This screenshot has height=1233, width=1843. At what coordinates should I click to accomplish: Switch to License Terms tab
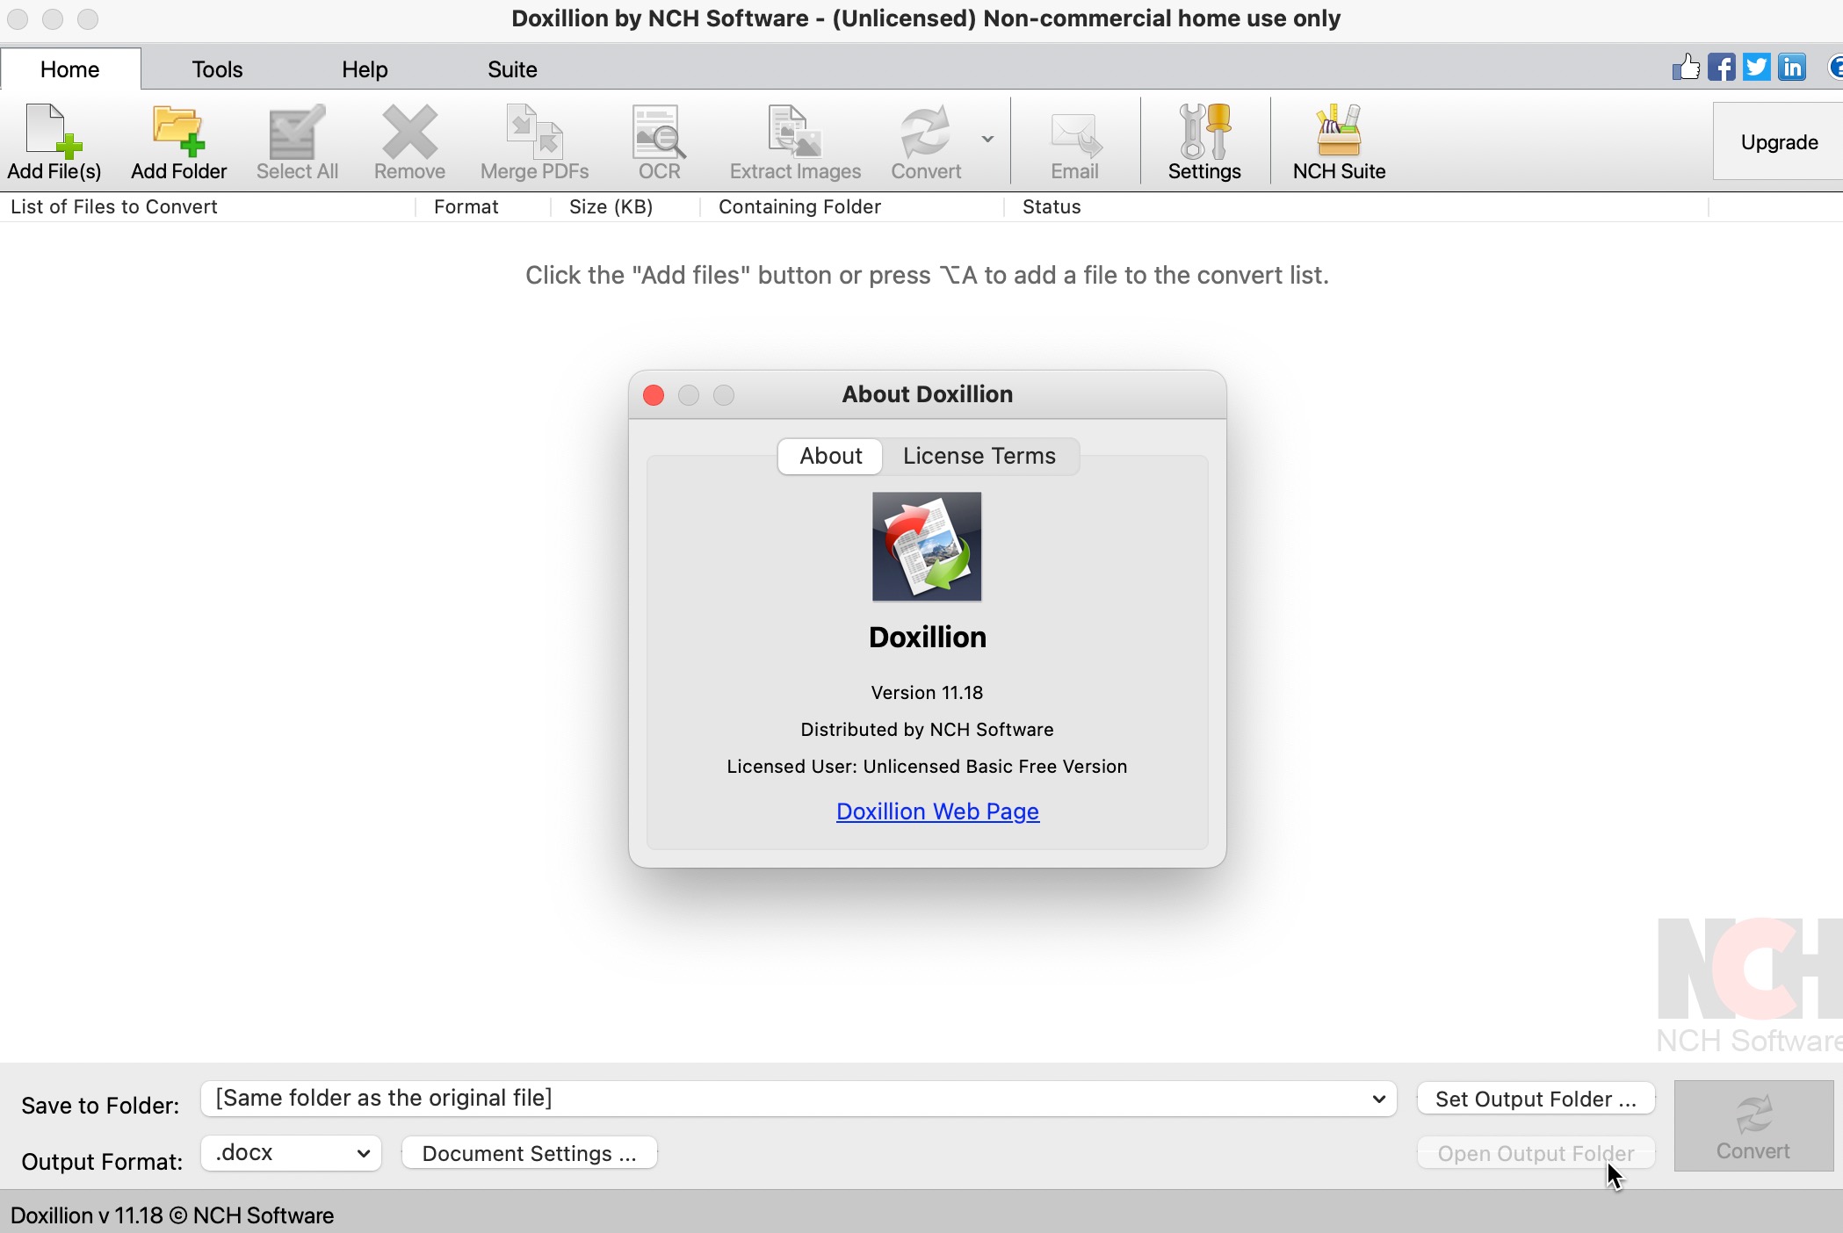pos(979,456)
